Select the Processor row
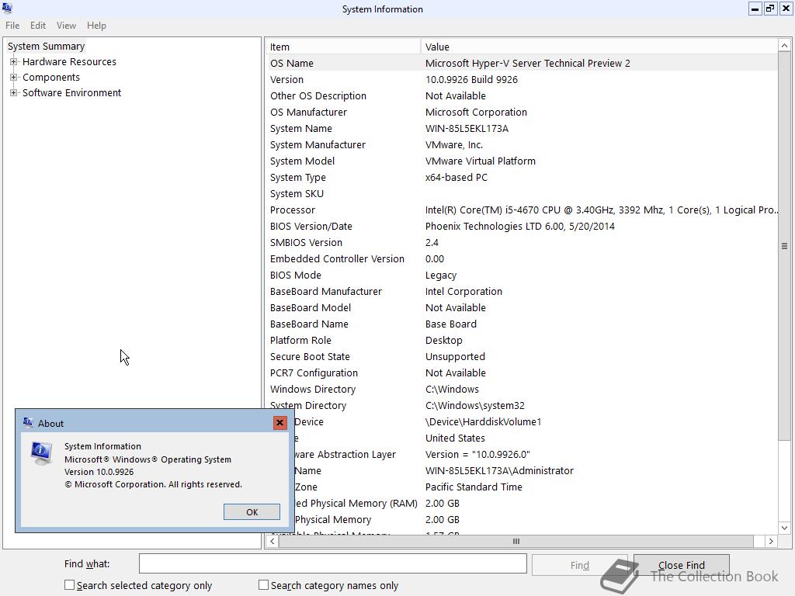Viewport: 795px width, 596px height. tap(521, 210)
